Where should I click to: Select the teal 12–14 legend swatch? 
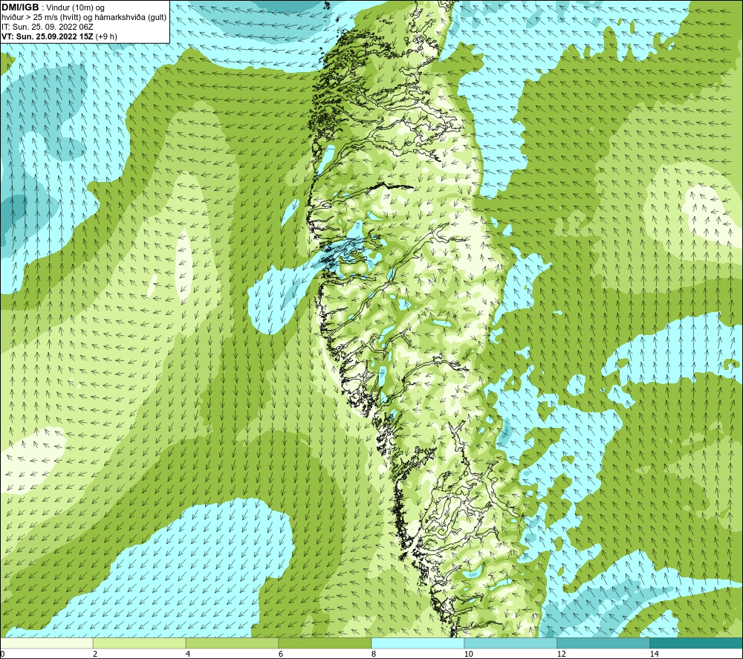pos(603,643)
